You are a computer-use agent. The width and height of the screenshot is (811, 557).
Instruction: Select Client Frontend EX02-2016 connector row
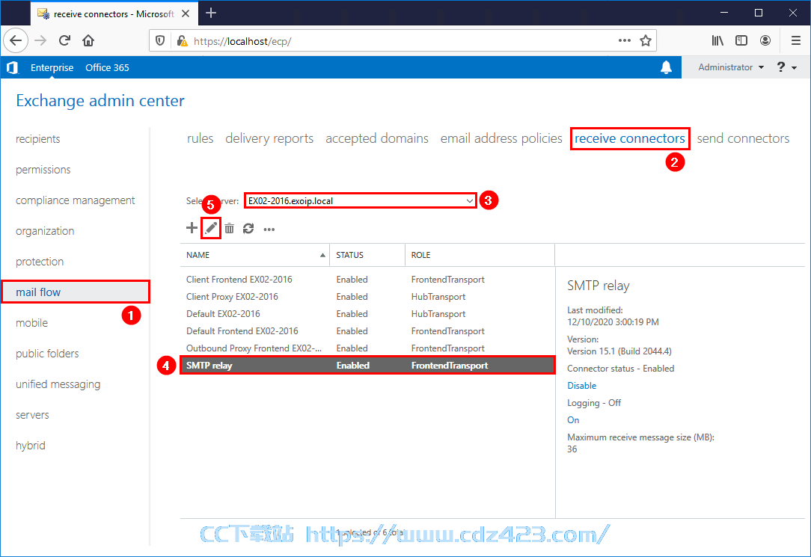coord(367,280)
